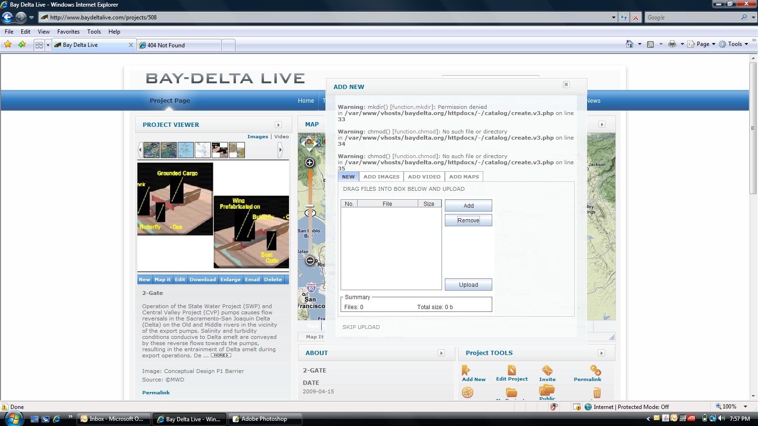Open the zoom level dropdown arrow
This screenshot has width=758, height=426.
(745, 407)
